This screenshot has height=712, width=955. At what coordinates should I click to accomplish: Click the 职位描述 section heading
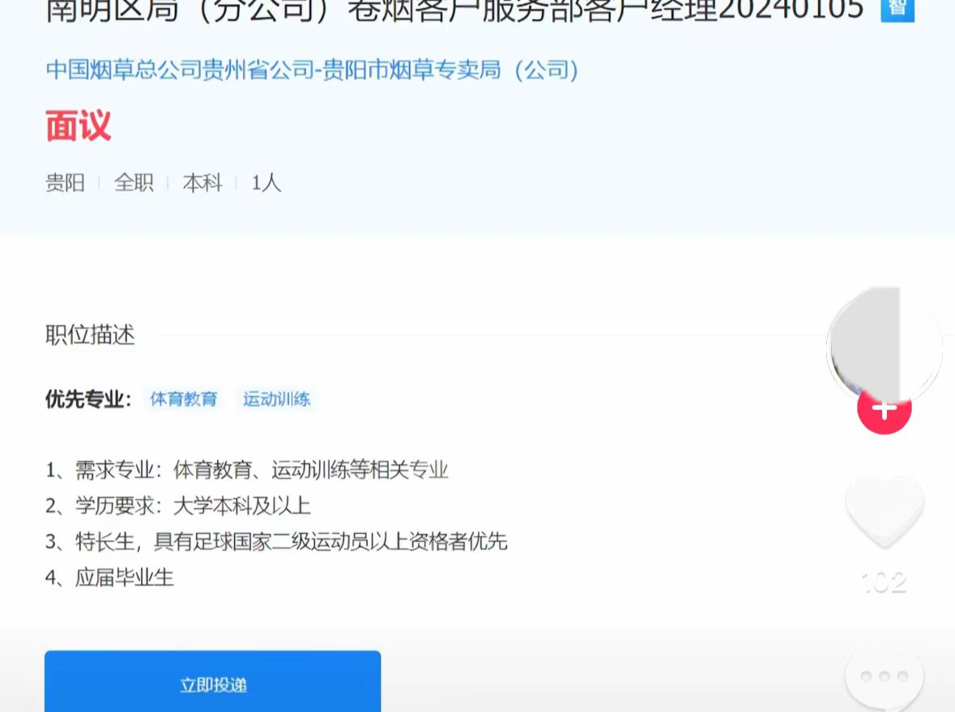(90, 335)
